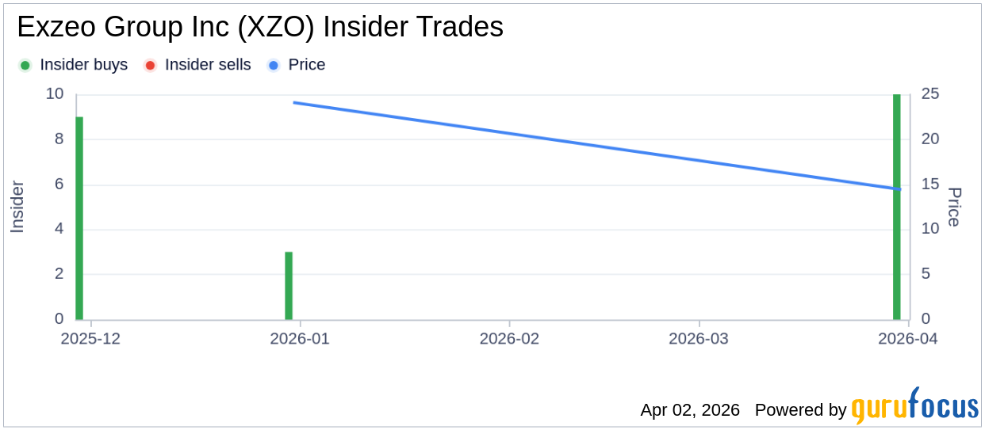Click the green bar at 2025-12
This screenshot has width=985, height=430.
click(79, 218)
